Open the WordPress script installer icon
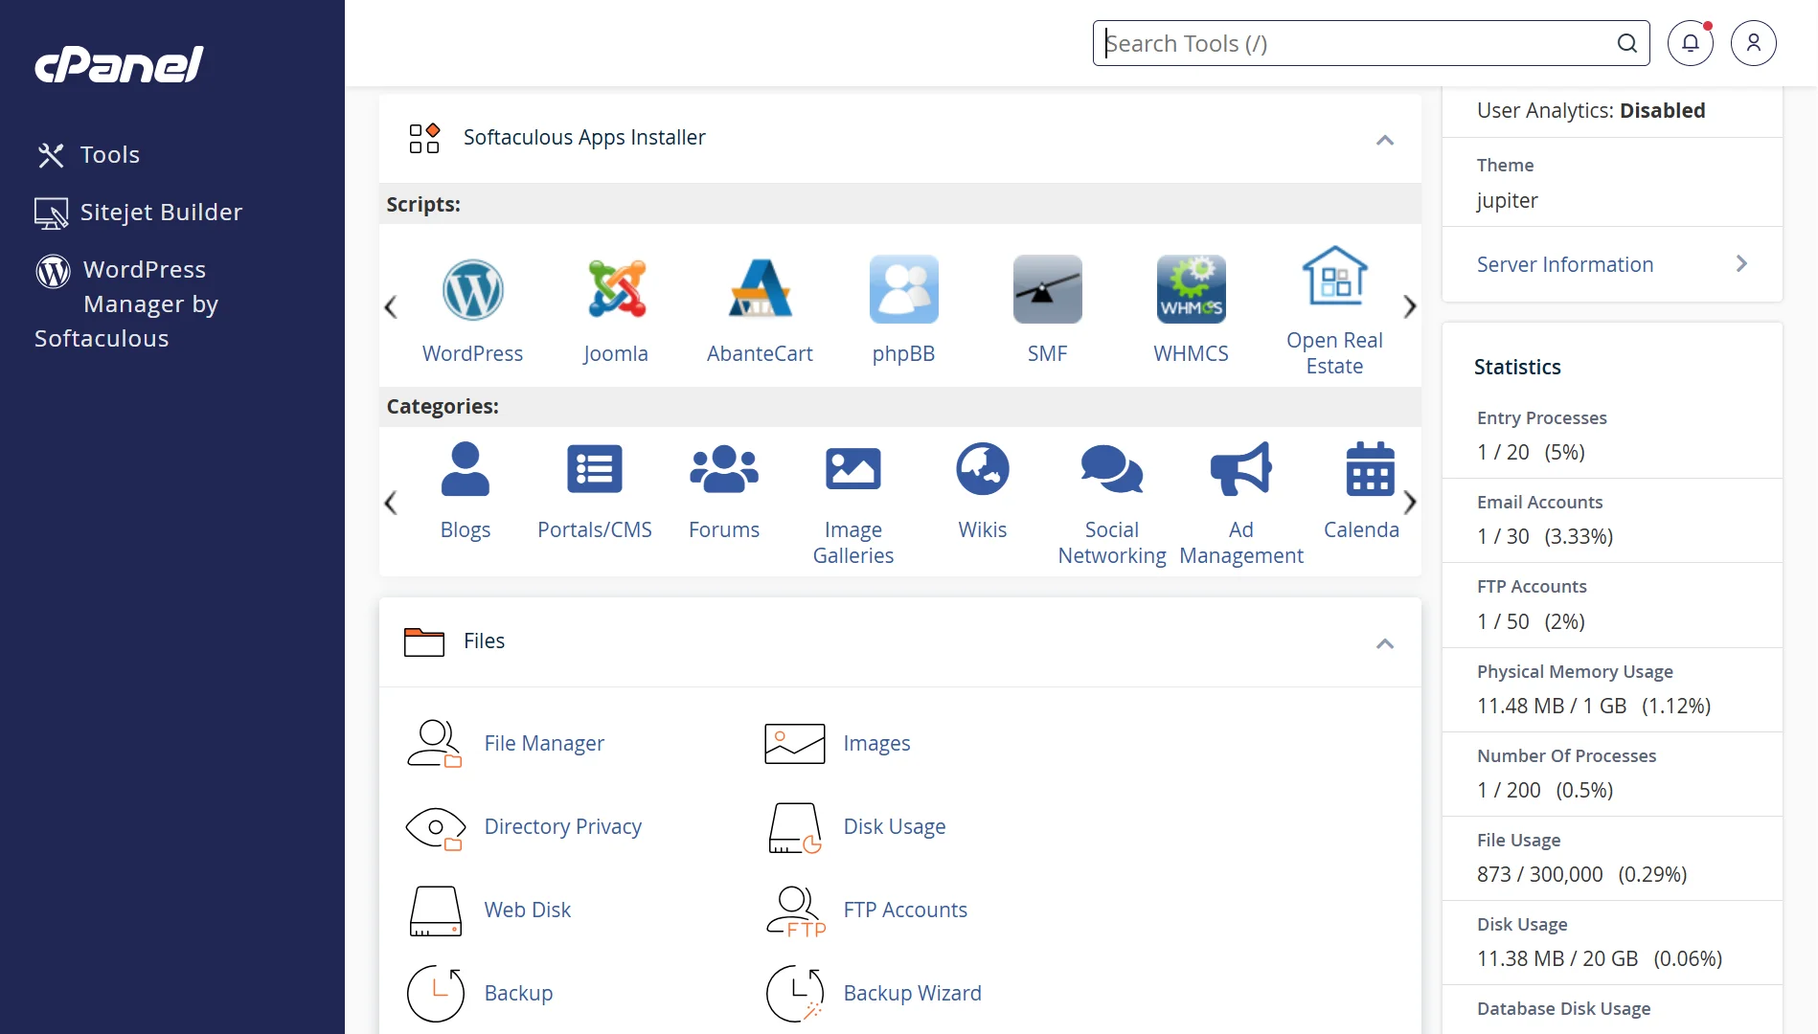The width and height of the screenshot is (1818, 1034). tap(472, 289)
